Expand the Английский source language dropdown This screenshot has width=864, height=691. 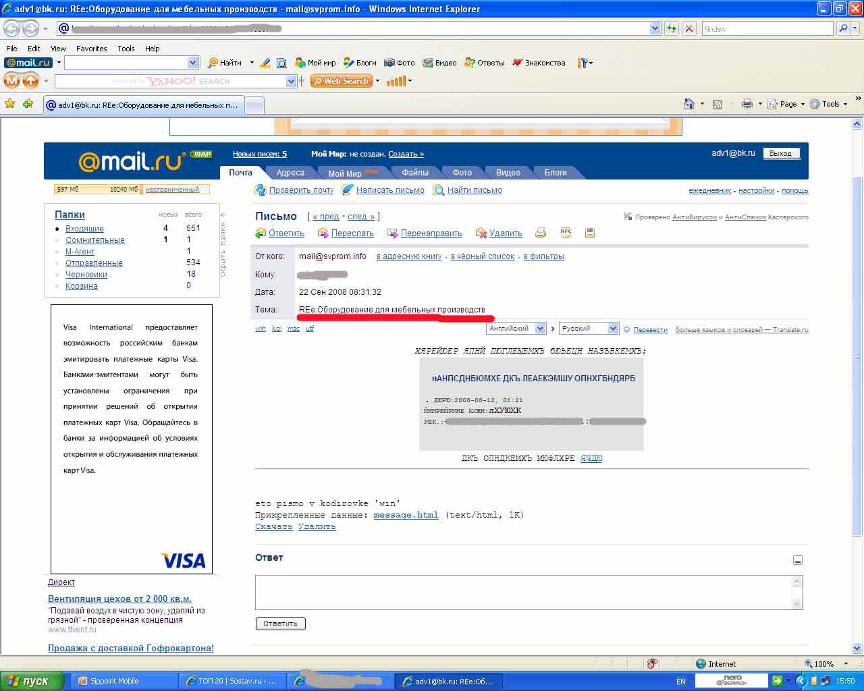pos(540,329)
